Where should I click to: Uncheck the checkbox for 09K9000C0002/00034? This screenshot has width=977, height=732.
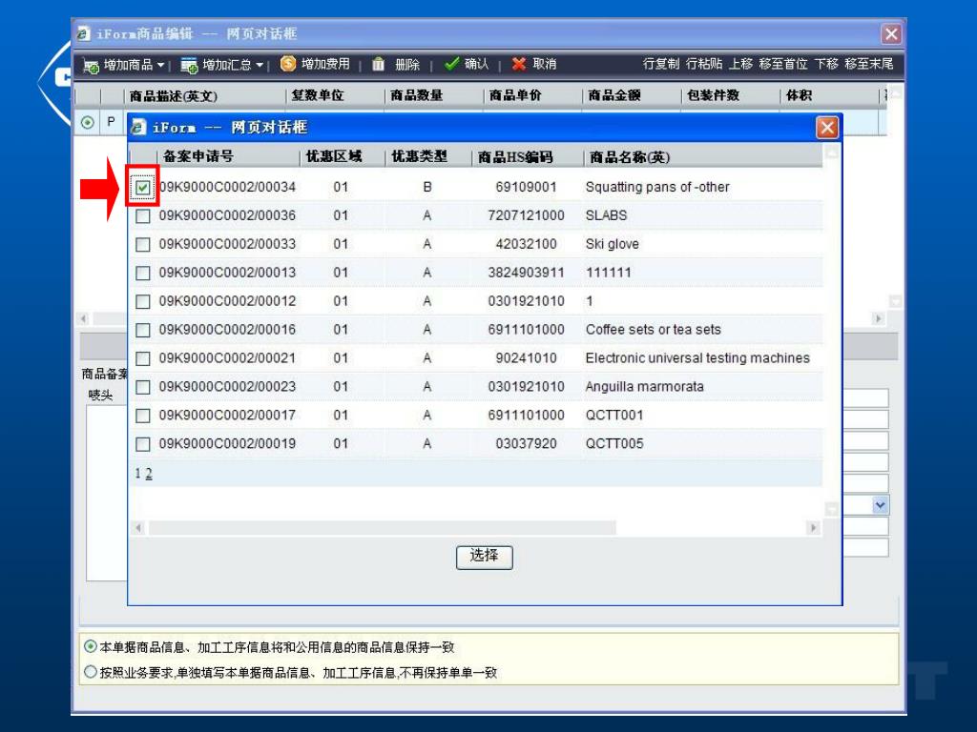(143, 187)
